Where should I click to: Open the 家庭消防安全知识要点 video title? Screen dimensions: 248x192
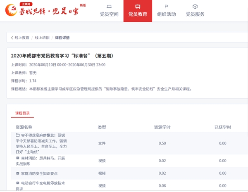pos(41,173)
